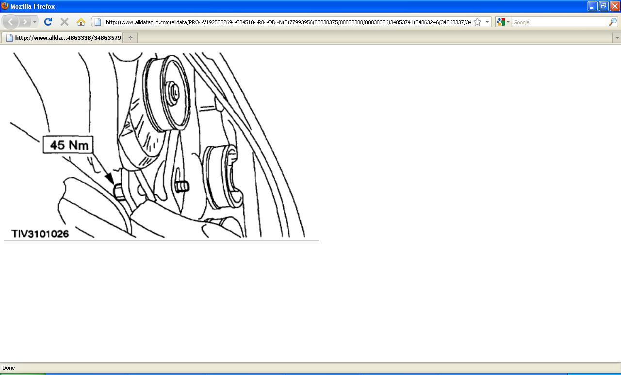Viewport: 621px width, 375px height.
Task: Go back to the previous page
Action: click(x=11, y=22)
